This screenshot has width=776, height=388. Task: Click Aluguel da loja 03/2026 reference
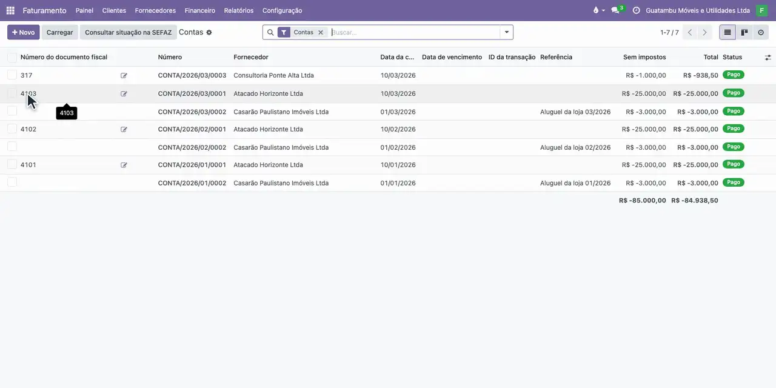[575, 112]
